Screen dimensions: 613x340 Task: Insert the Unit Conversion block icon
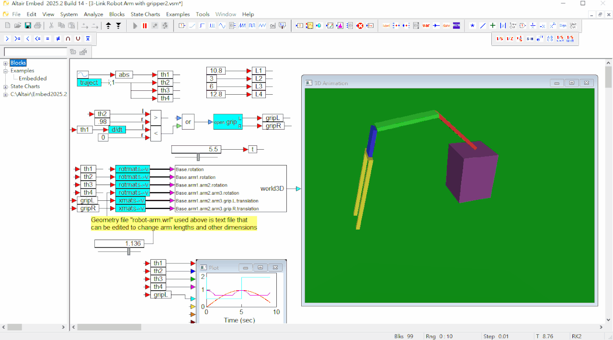click(x=573, y=25)
